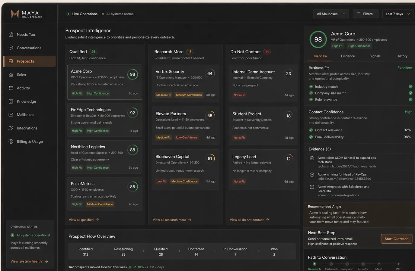
Task: Click the check icon left of Industry match
Action: pyautogui.click(x=311, y=86)
